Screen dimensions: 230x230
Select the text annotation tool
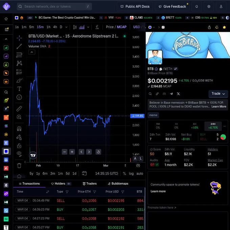[x=19, y=89]
